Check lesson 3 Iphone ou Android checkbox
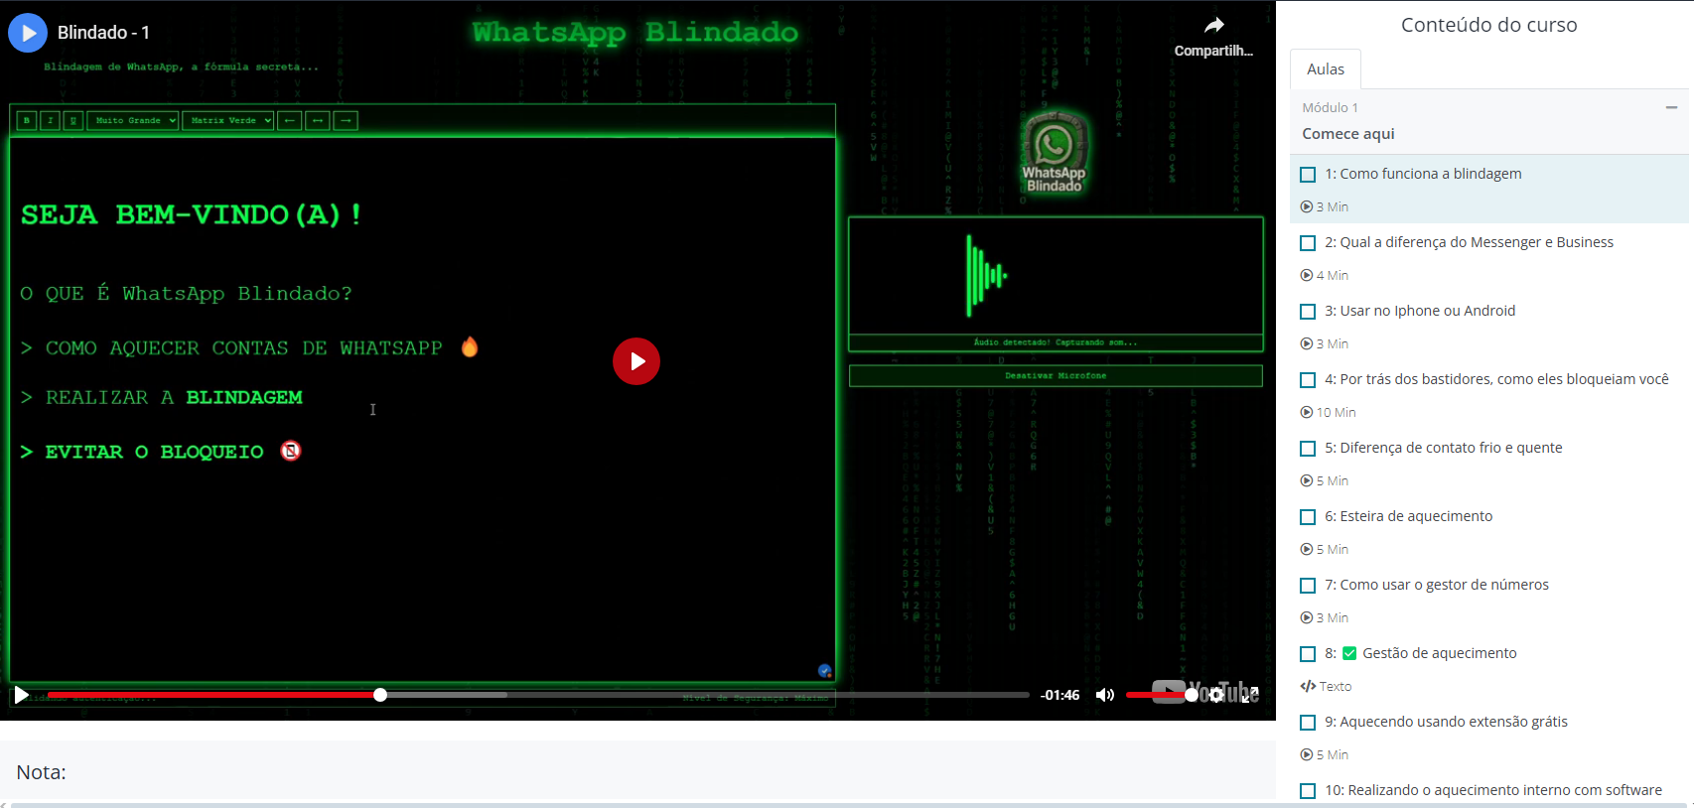Image resolution: width=1694 pixels, height=808 pixels. click(1308, 312)
